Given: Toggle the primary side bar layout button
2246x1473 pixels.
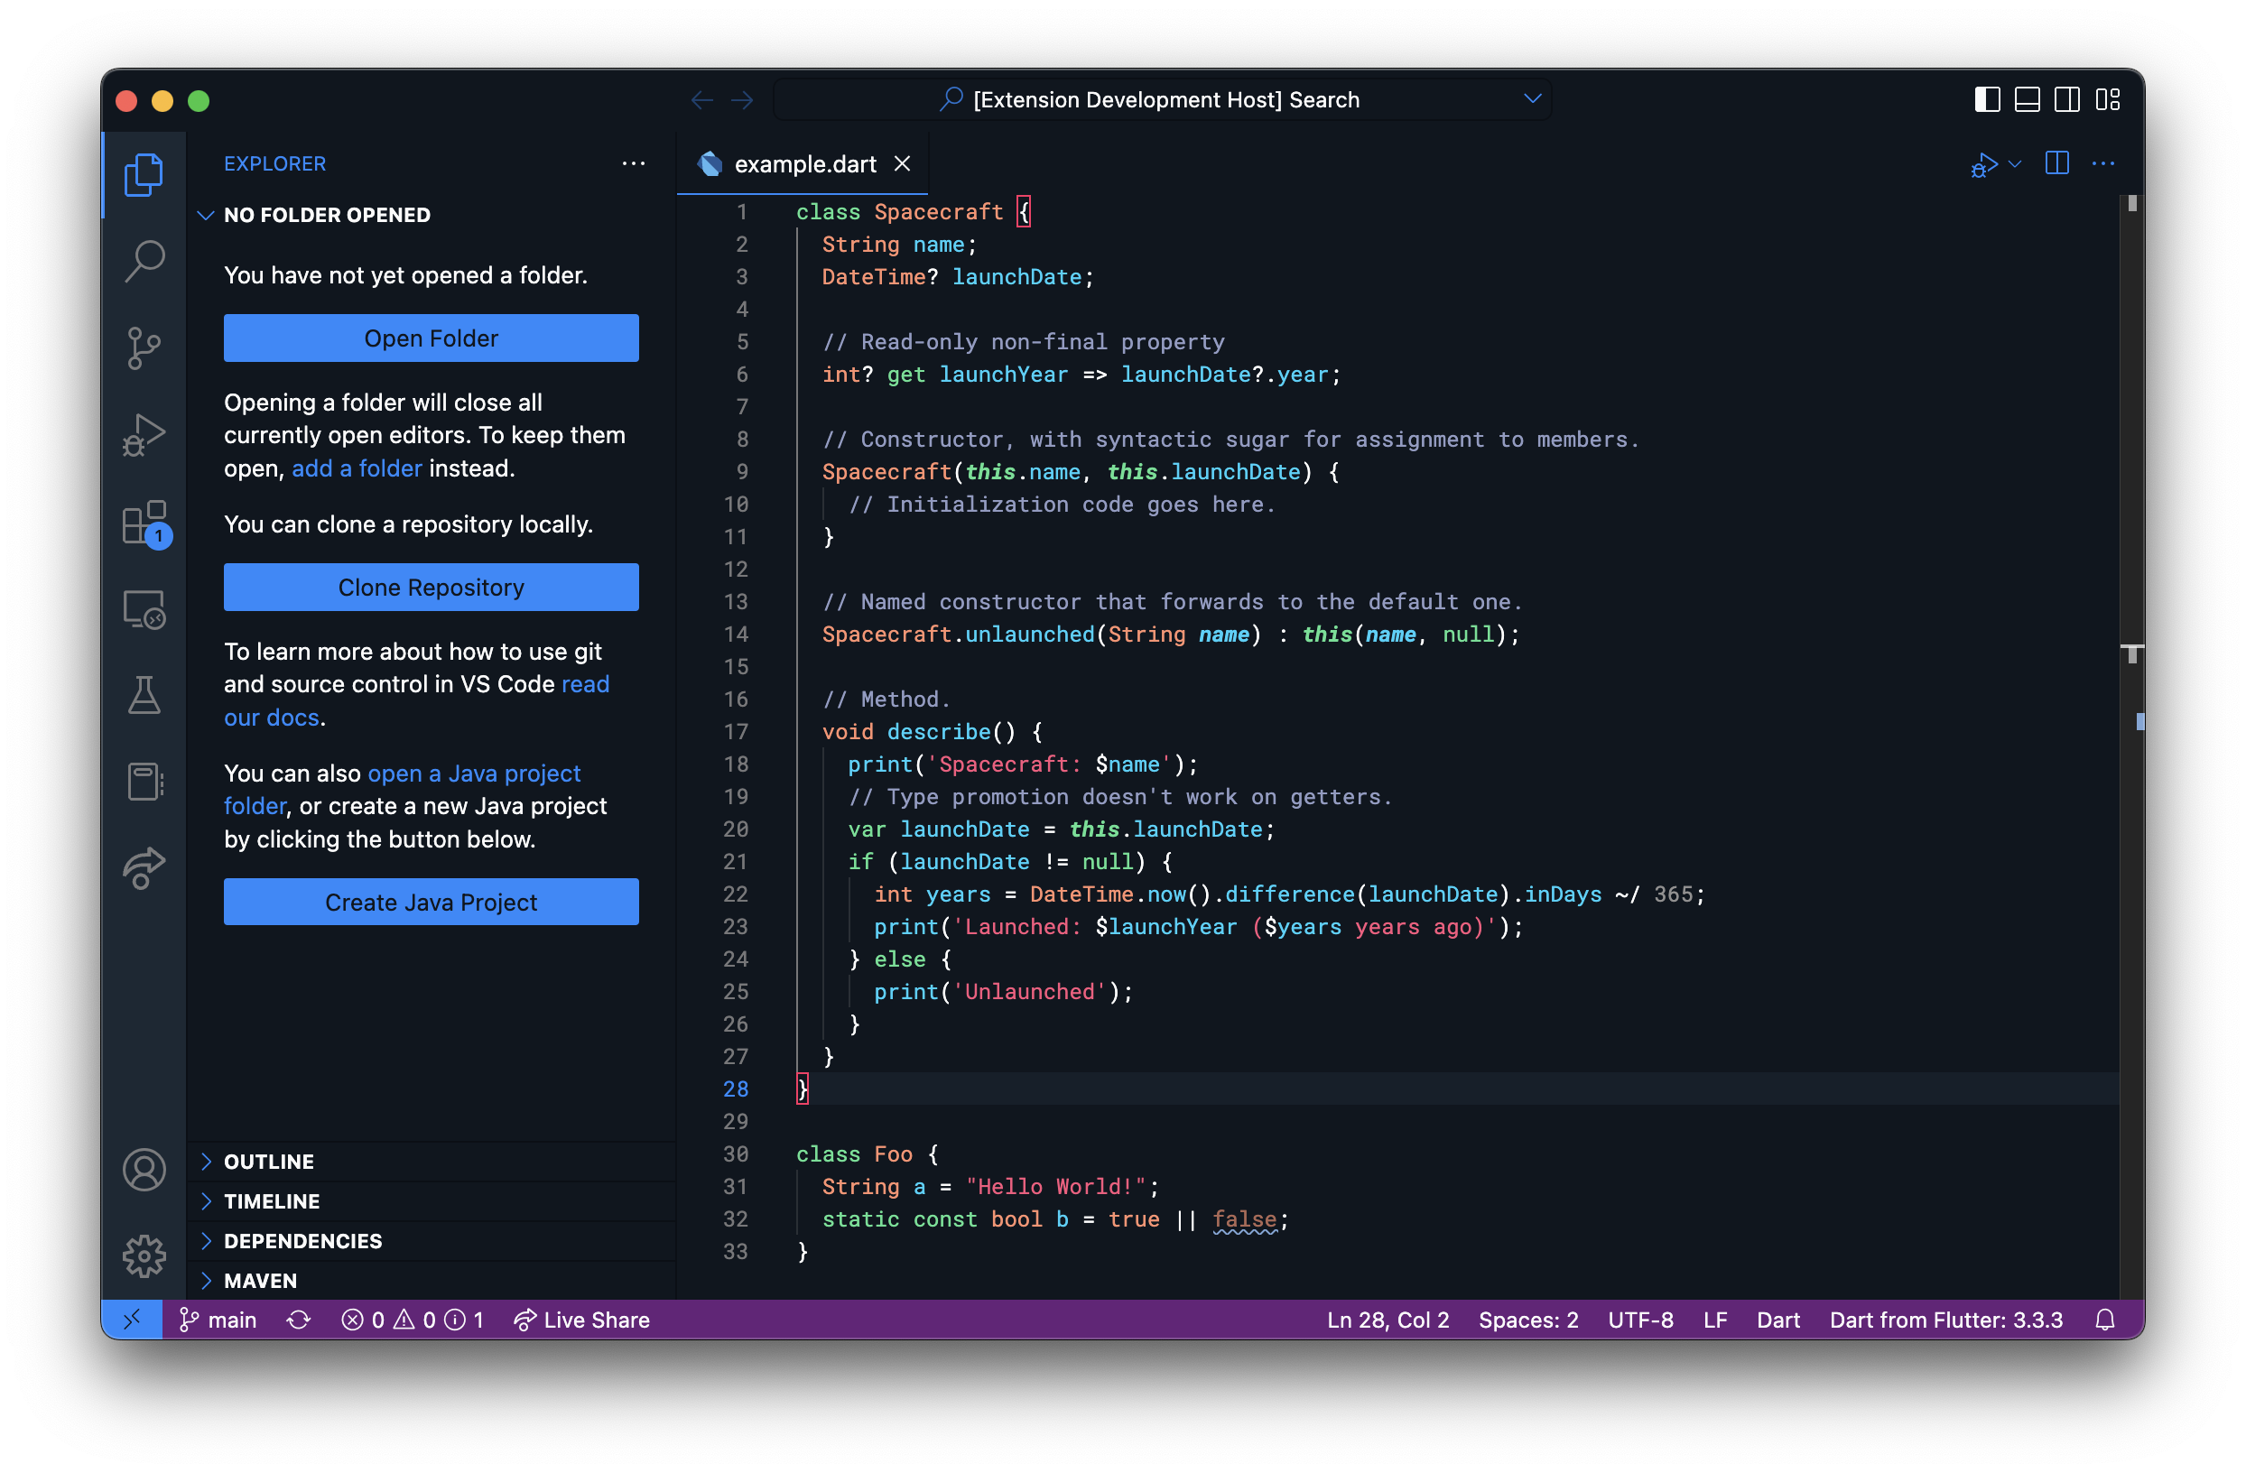Looking at the screenshot, I should 1987,100.
